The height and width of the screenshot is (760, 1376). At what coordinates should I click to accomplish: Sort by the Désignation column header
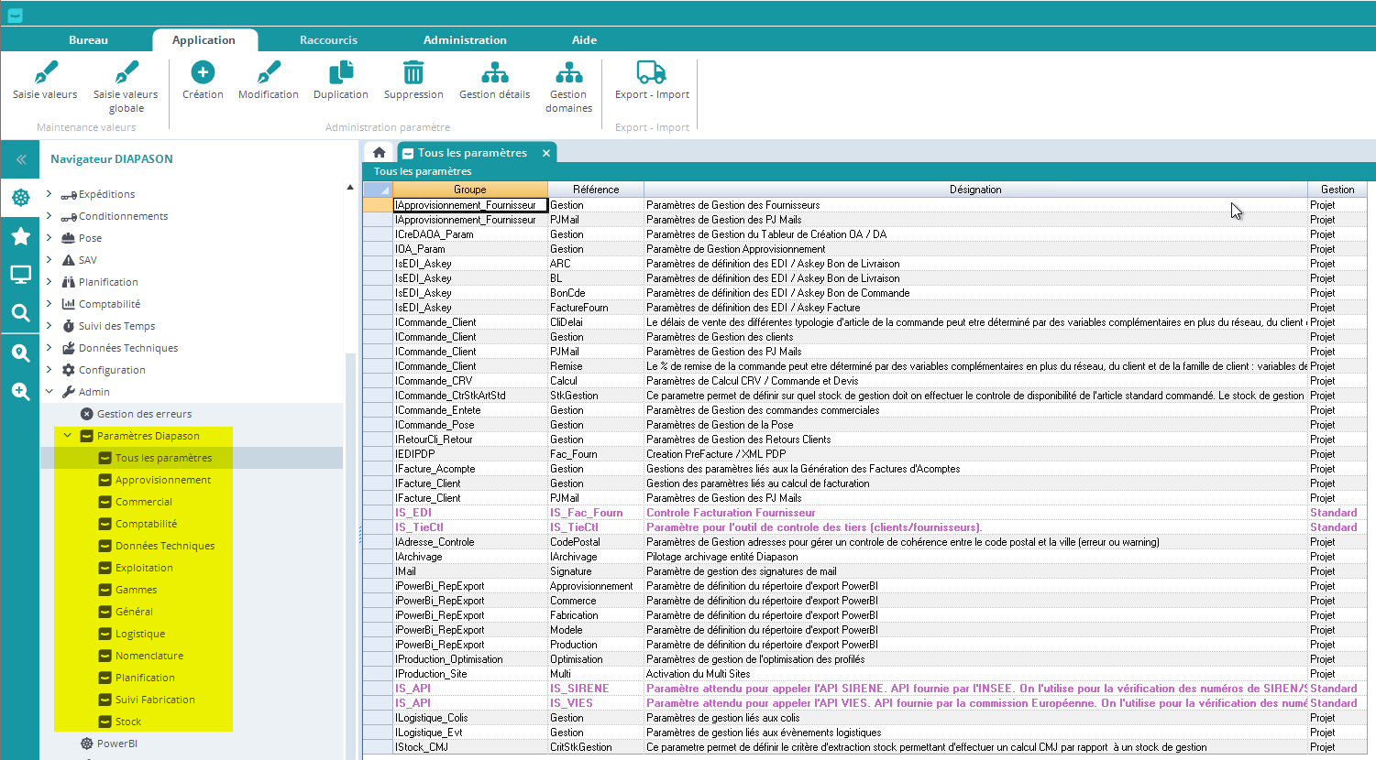[974, 190]
